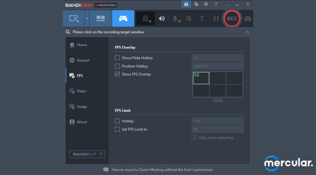Click 'Please click on the recording target window' text
The height and width of the screenshot is (175, 316).
(x=108, y=32)
